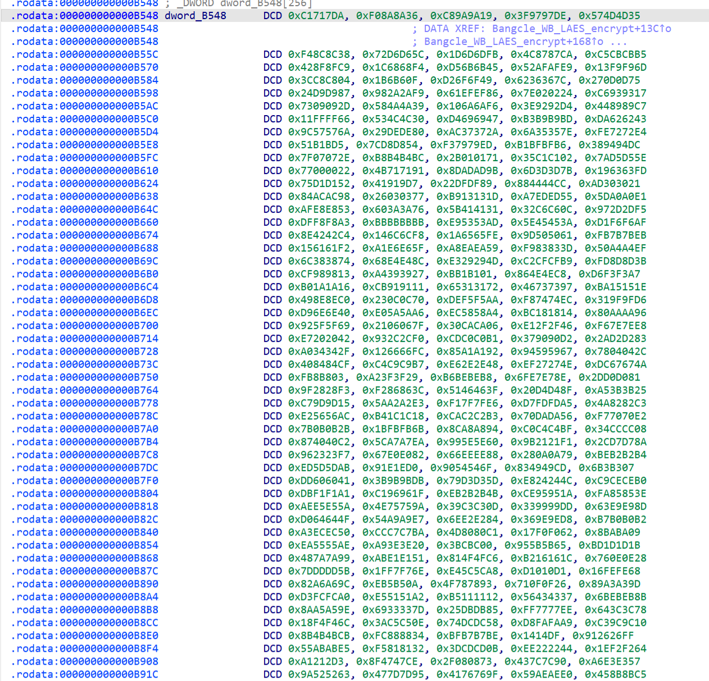Image resolution: width=709 pixels, height=681 pixels.
Task: Select the hex value 0xBBBBBBBB
Action: tap(393, 222)
